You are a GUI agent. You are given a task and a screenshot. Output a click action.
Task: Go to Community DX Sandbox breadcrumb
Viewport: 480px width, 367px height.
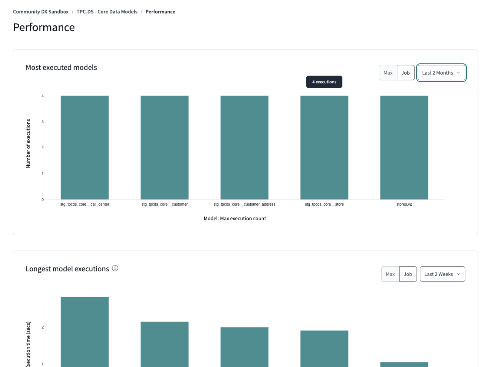click(x=41, y=12)
